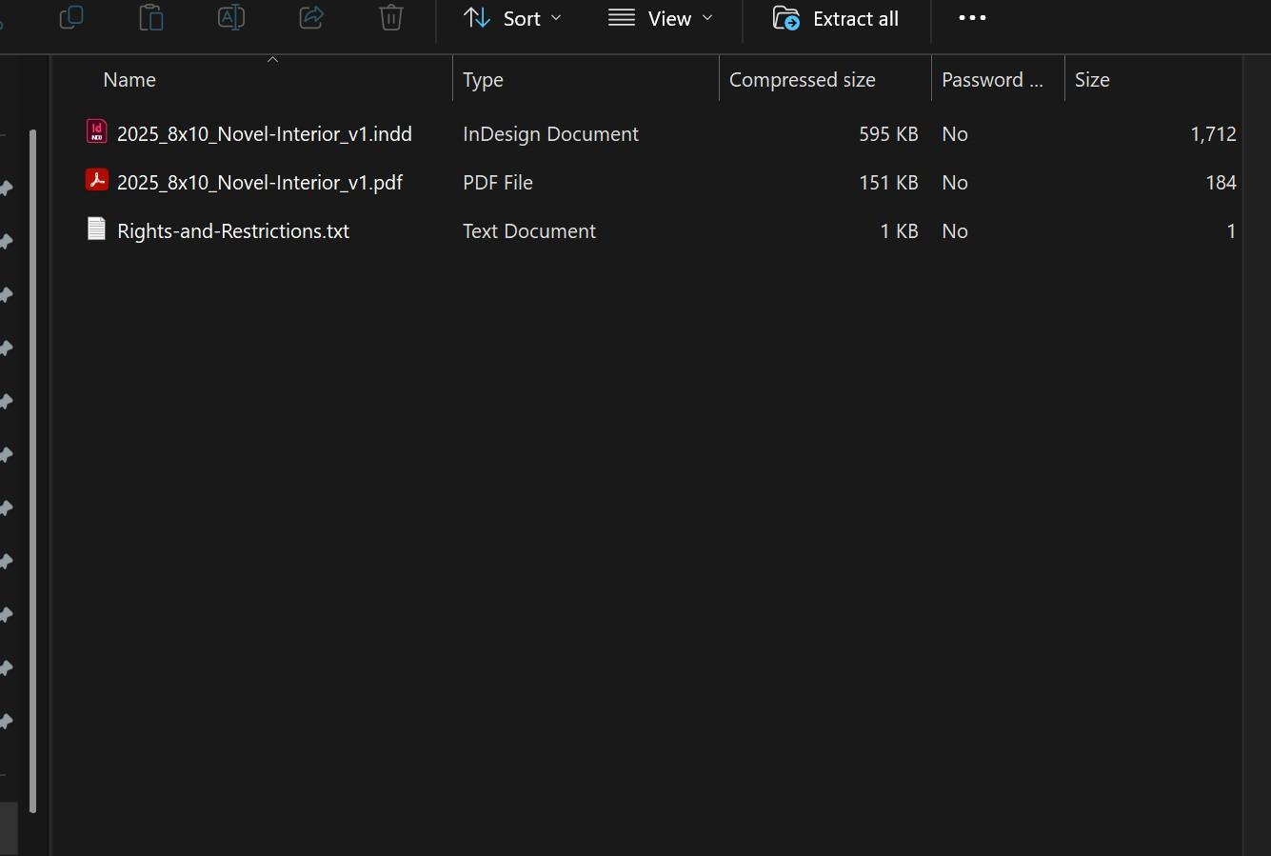
Task: Click the Extract all button
Action: click(x=835, y=18)
